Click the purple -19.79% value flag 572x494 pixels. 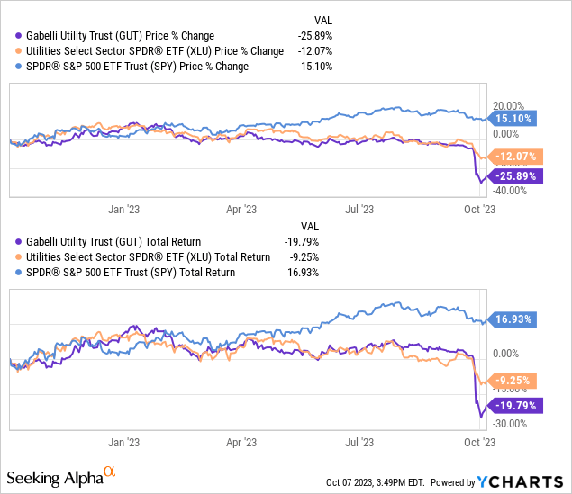coord(513,405)
